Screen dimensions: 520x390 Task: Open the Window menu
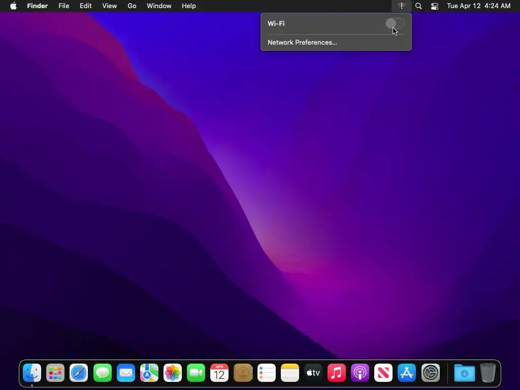tap(159, 6)
